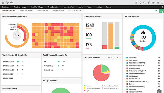This screenshot has height=93, width=164.
Task: Click subnet 170.20.157.0/24
Action: coord(8,66)
